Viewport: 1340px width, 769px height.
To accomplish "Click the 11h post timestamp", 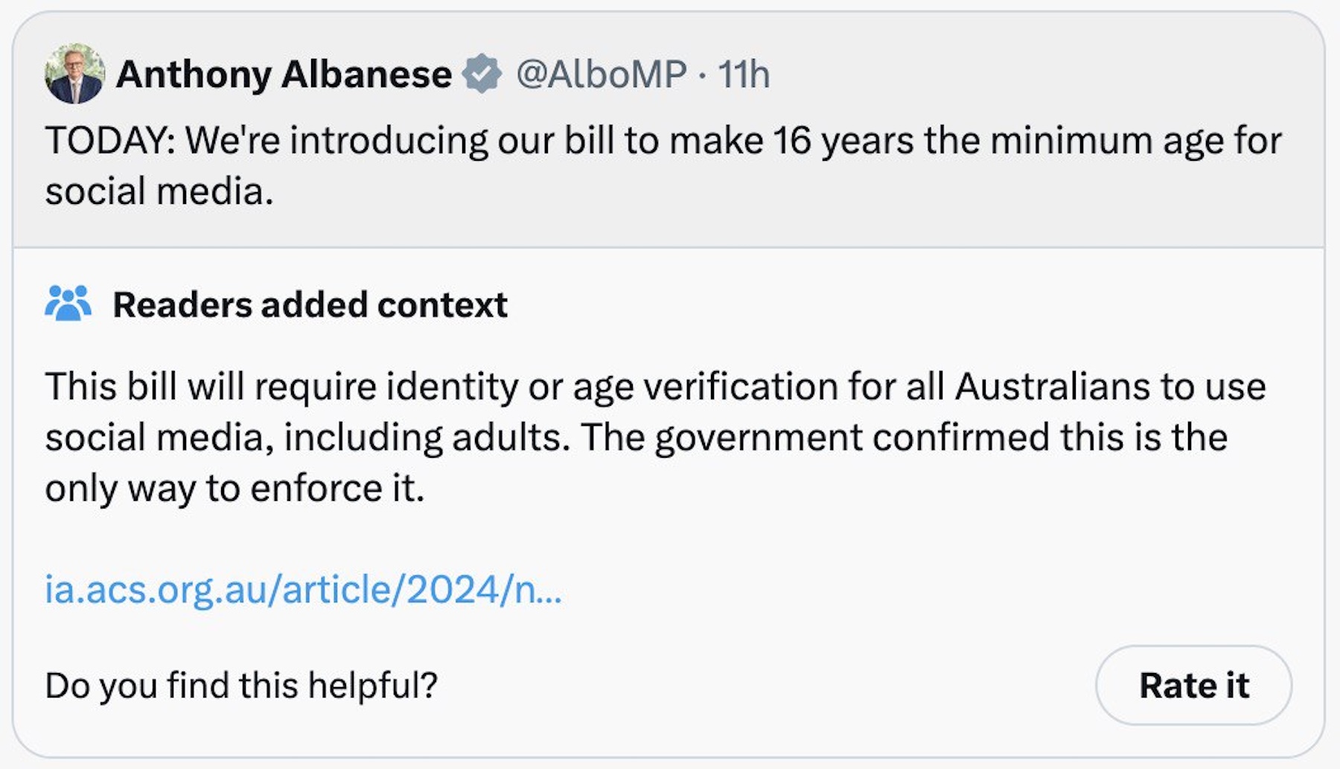I will [743, 74].
